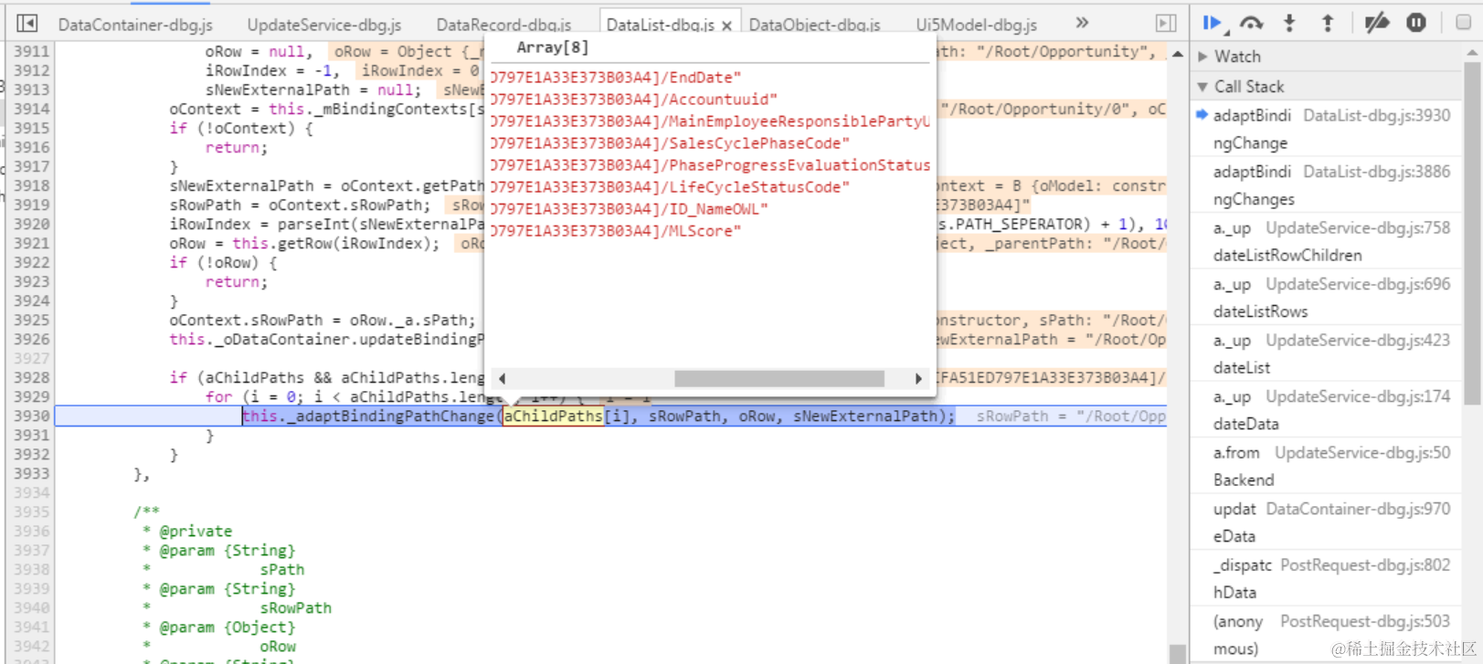The width and height of the screenshot is (1483, 664).
Task: Click the MainEmployeeResponsibleParty array entry
Action: coord(710,121)
